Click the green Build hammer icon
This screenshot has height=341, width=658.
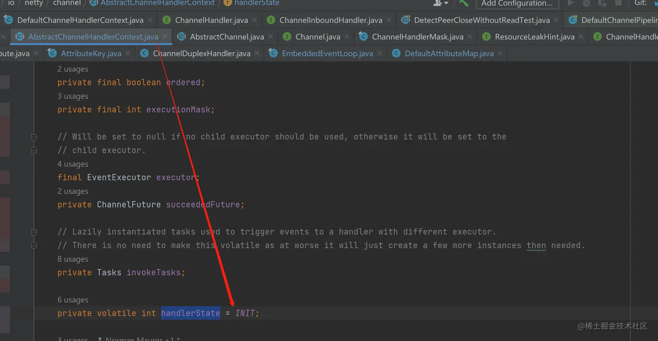click(463, 3)
